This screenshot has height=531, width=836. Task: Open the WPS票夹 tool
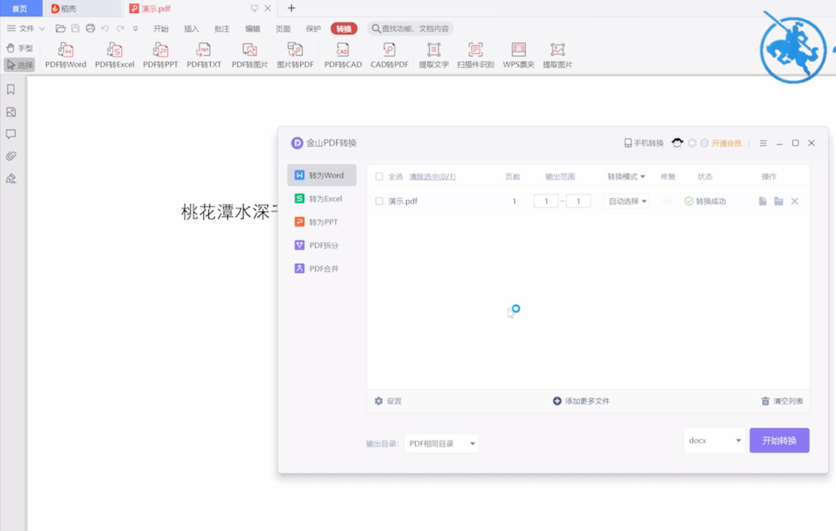click(518, 56)
